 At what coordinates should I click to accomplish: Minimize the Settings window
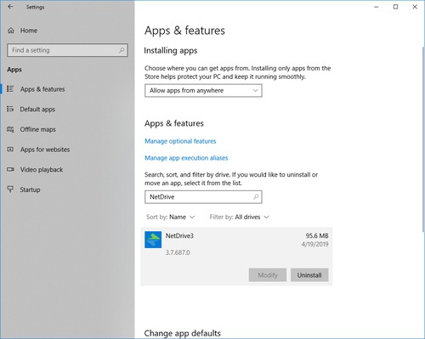click(x=377, y=7)
